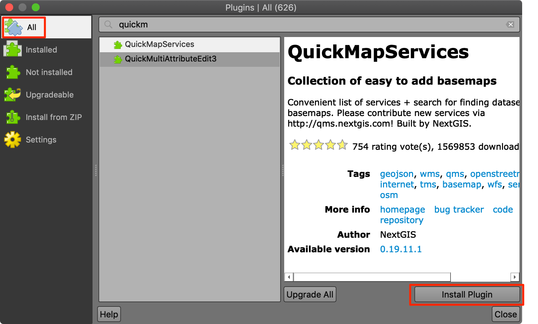Click the star rating for QuickMapServices
Screen dimensions: 538x324
coord(318,145)
